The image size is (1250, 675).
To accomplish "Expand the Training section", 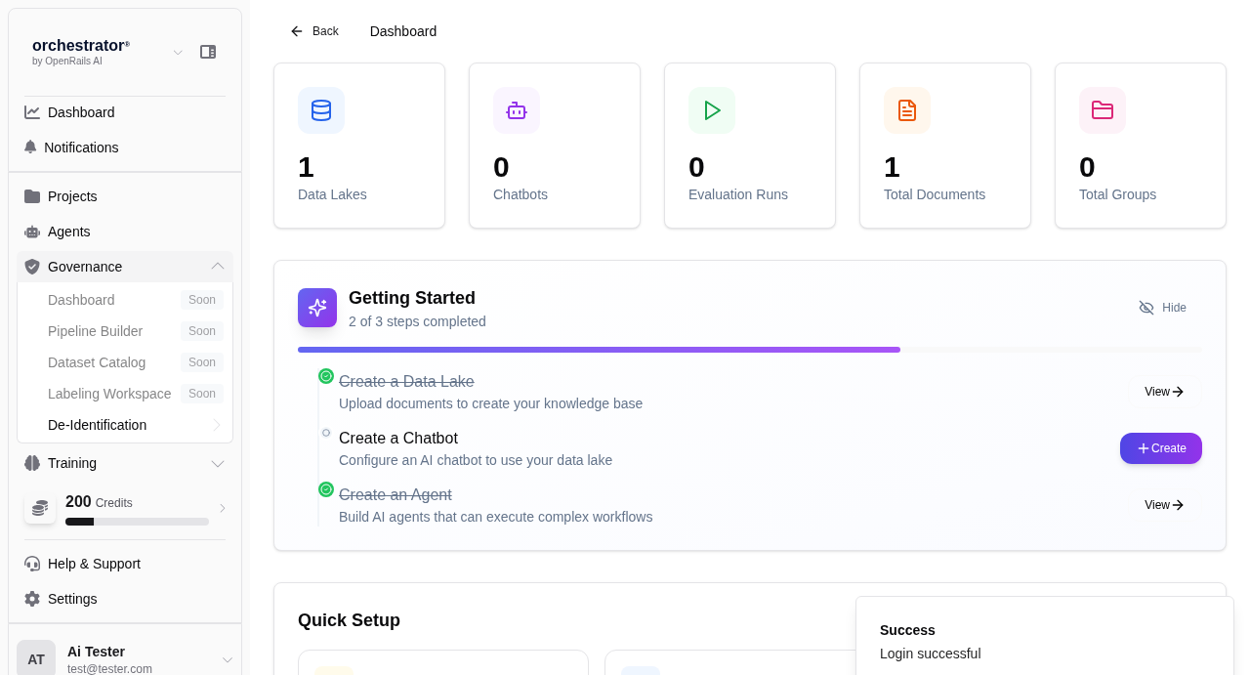I will [218, 463].
